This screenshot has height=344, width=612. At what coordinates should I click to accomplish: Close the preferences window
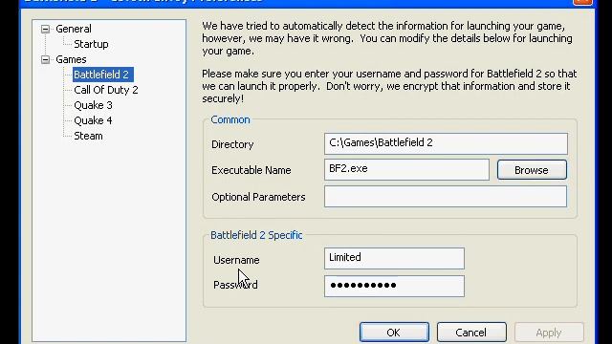[582, 2]
